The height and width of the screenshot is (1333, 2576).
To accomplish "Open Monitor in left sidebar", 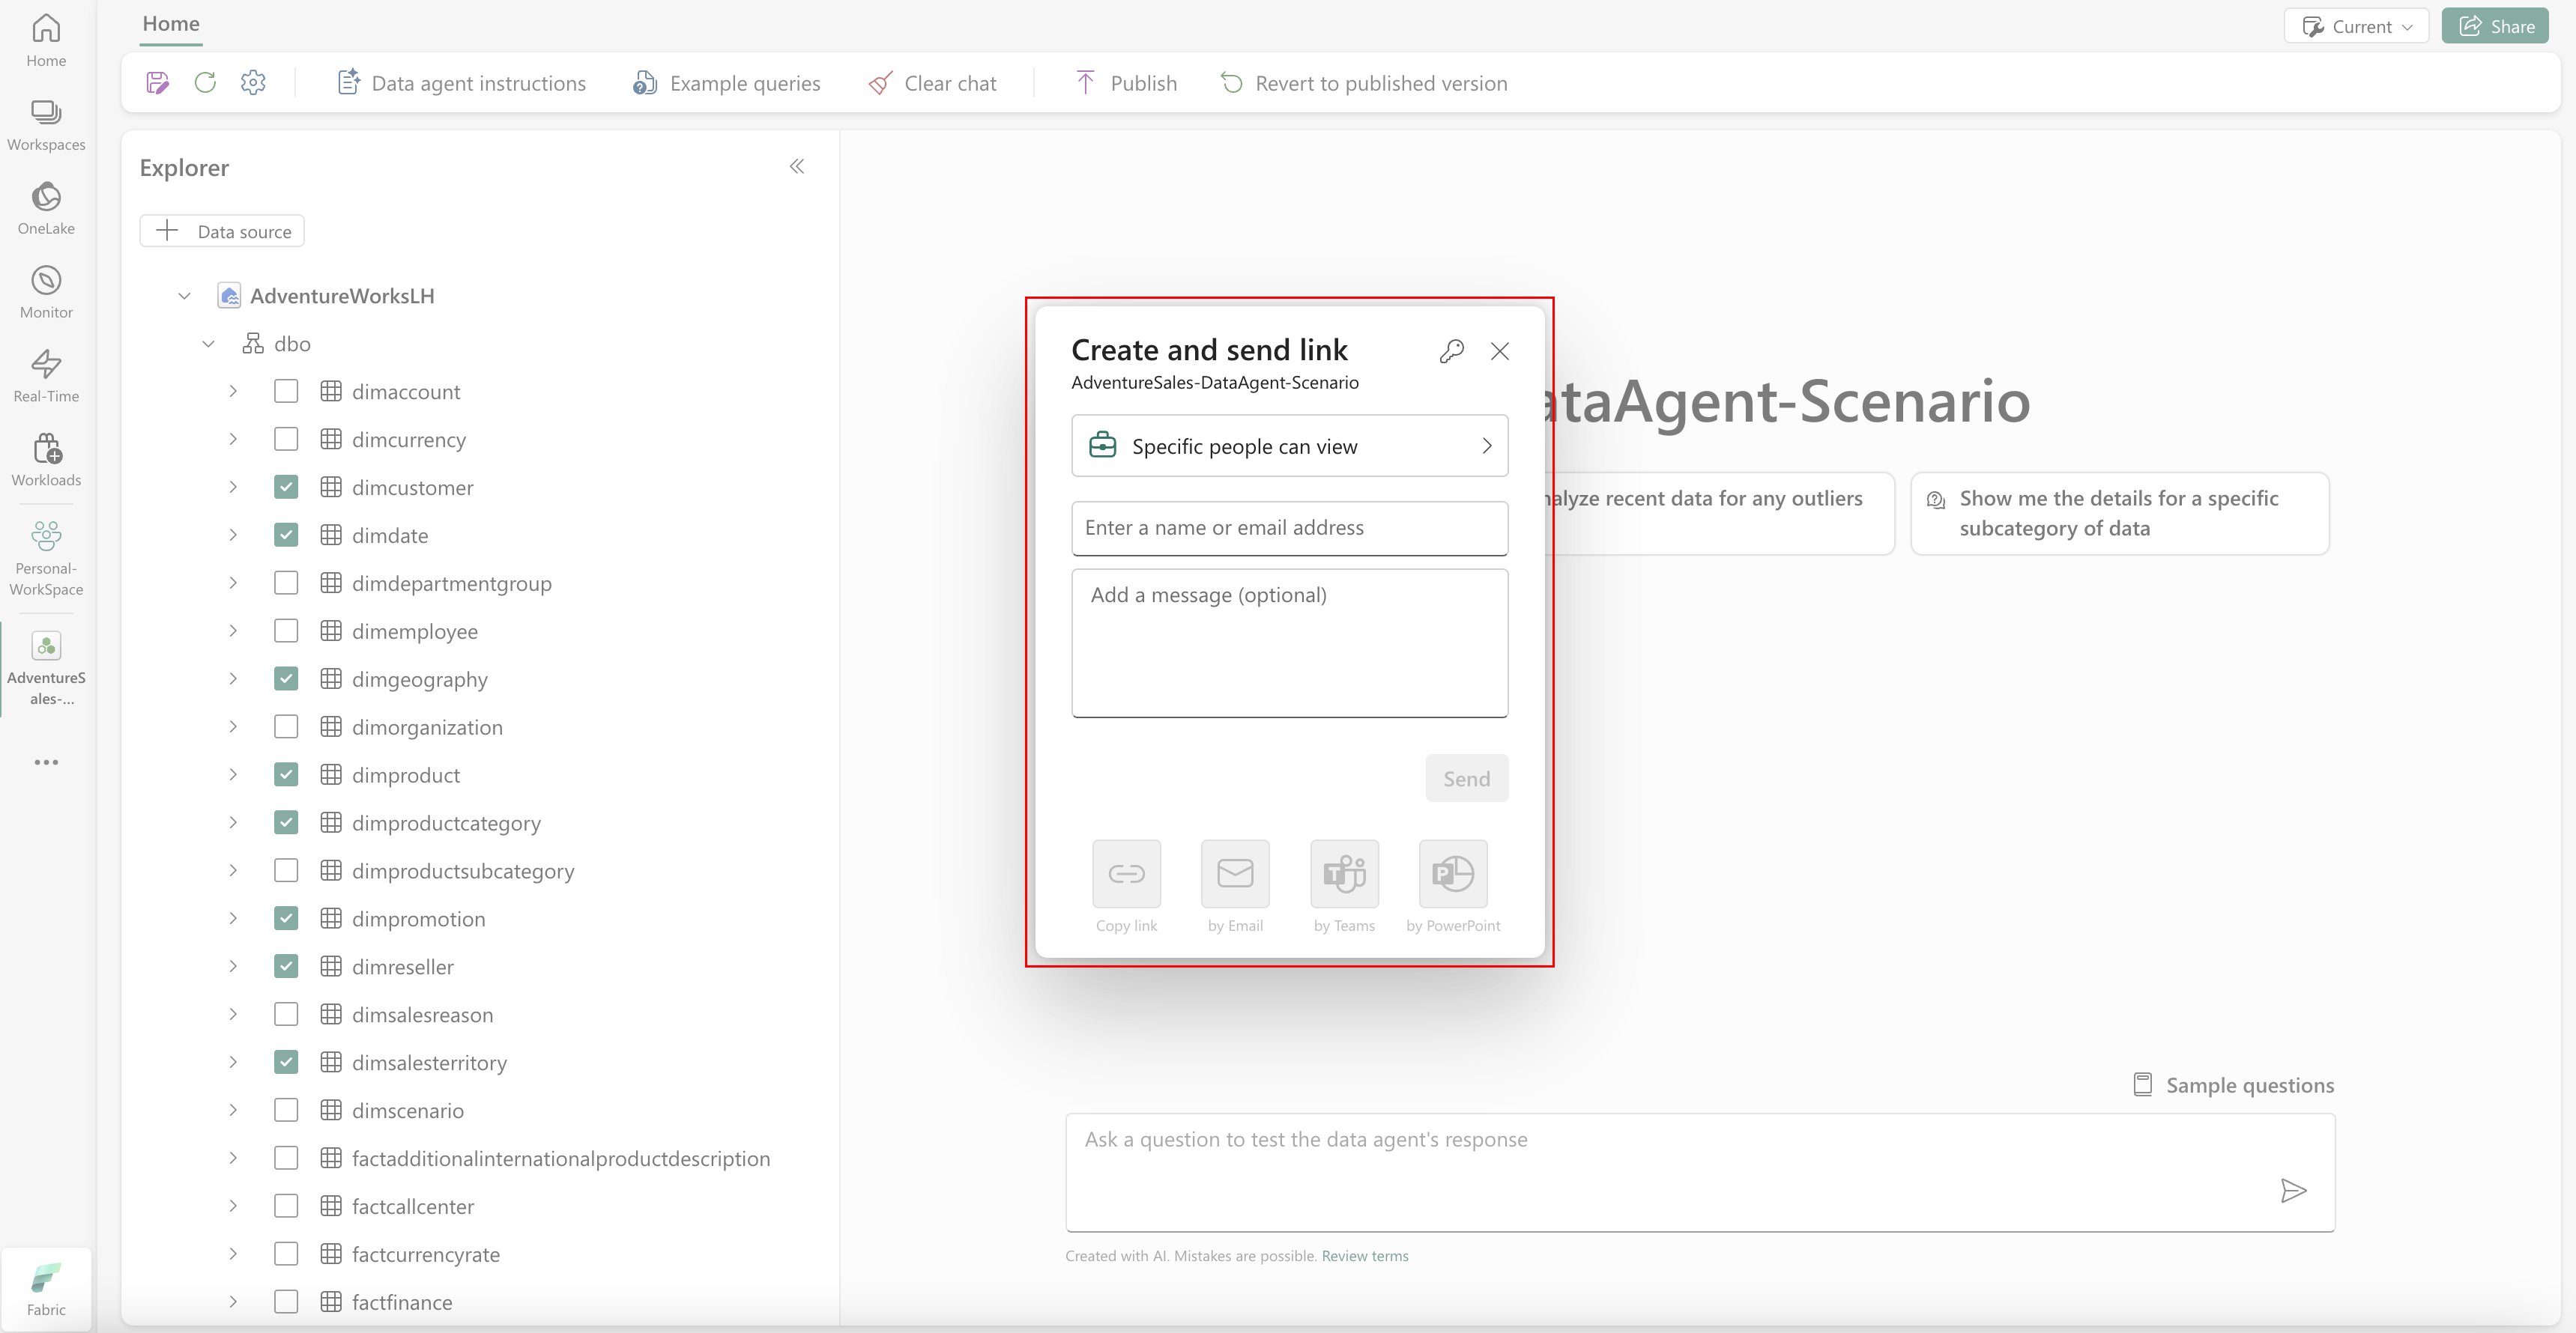I will (46, 292).
